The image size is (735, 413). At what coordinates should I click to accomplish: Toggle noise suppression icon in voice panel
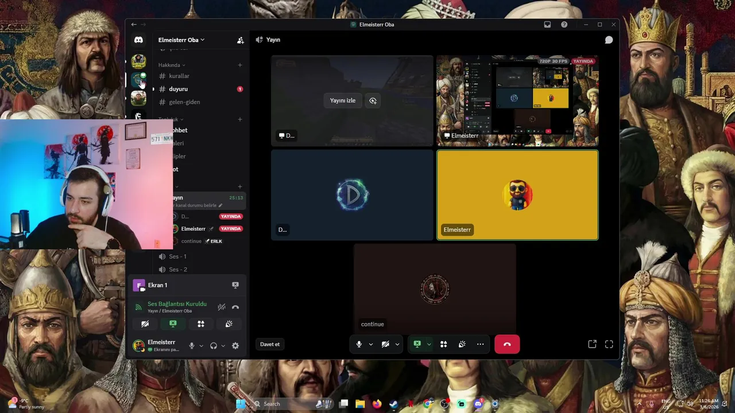point(222,307)
